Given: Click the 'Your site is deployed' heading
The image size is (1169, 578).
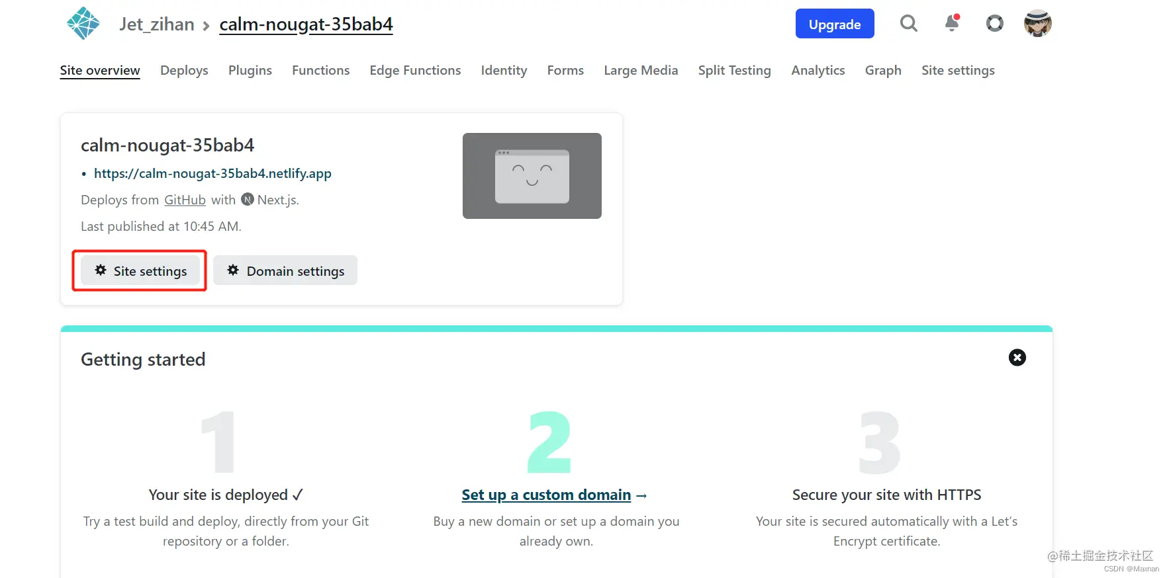Looking at the screenshot, I should point(226,495).
